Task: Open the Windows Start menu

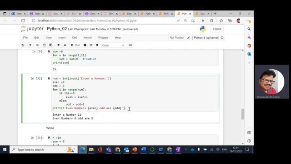Action: click(x=5, y=149)
